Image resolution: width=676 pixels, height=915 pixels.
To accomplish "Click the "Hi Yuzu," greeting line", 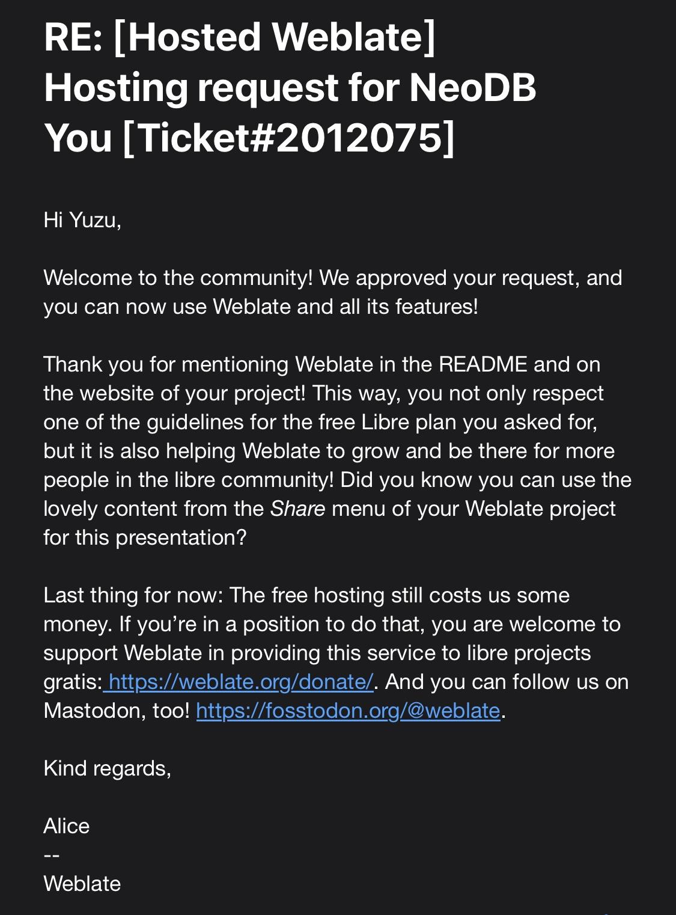I will 82,220.
